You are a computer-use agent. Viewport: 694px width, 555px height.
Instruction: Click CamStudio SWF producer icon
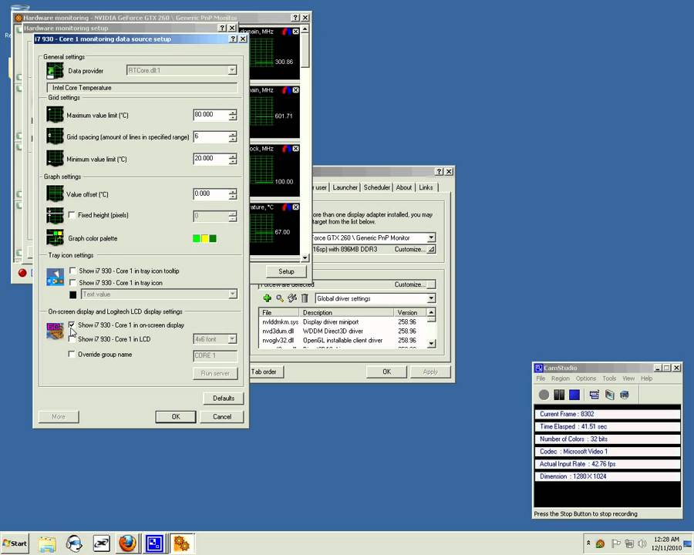[x=625, y=395]
